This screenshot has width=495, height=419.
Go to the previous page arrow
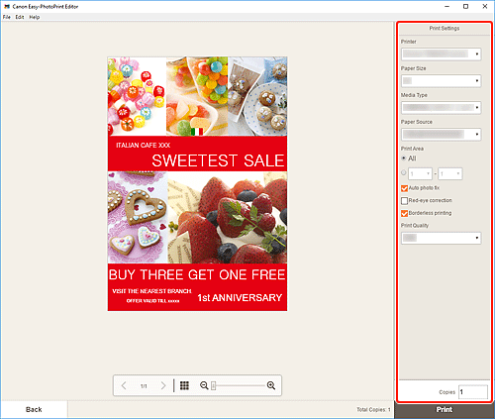click(124, 385)
